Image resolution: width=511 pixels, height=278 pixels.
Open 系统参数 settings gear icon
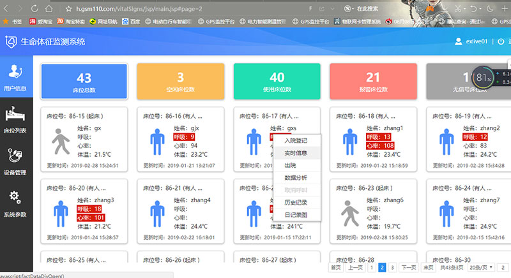click(15, 197)
